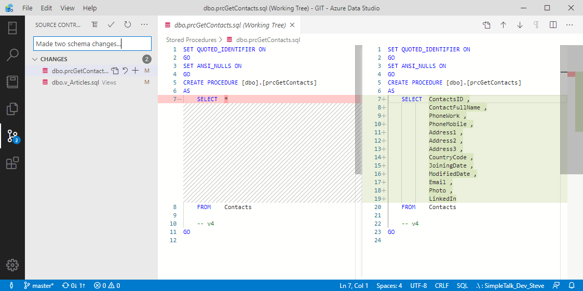Change UTF-8 file encoding
Image resolution: width=583 pixels, height=291 pixels.
click(418, 285)
